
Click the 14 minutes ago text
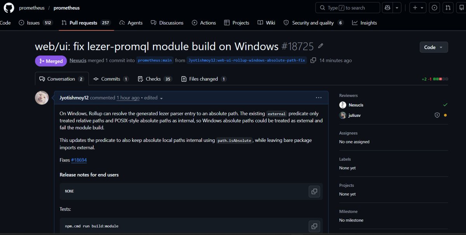[336, 60]
